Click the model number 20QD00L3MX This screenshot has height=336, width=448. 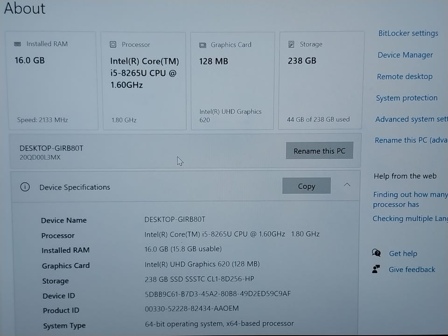point(40,157)
